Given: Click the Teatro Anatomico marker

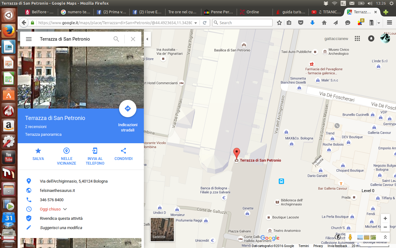Looking at the screenshot, I should (x=270, y=231).
